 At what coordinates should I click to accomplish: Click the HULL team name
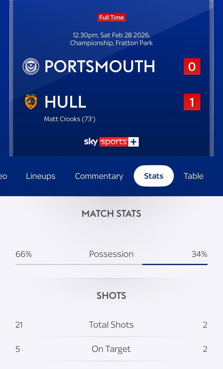point(65,102)
